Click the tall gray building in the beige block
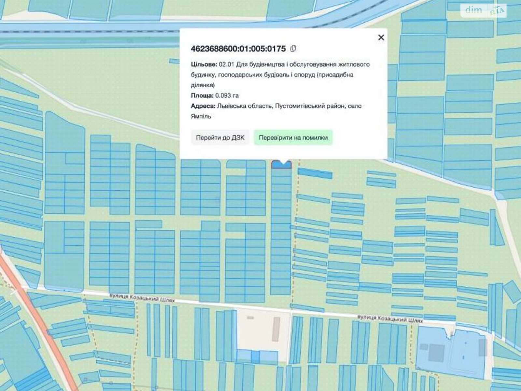Screen dimensions: 521x391 pos(275,329)
